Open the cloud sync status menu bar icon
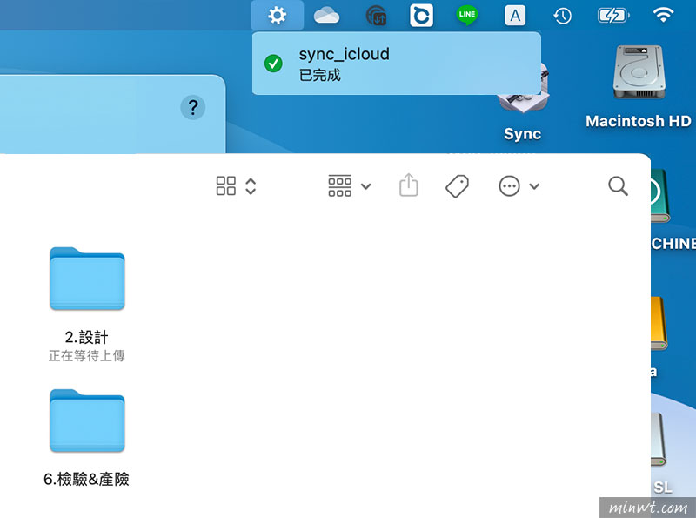 pyautogui.click(x=376, y=16)
